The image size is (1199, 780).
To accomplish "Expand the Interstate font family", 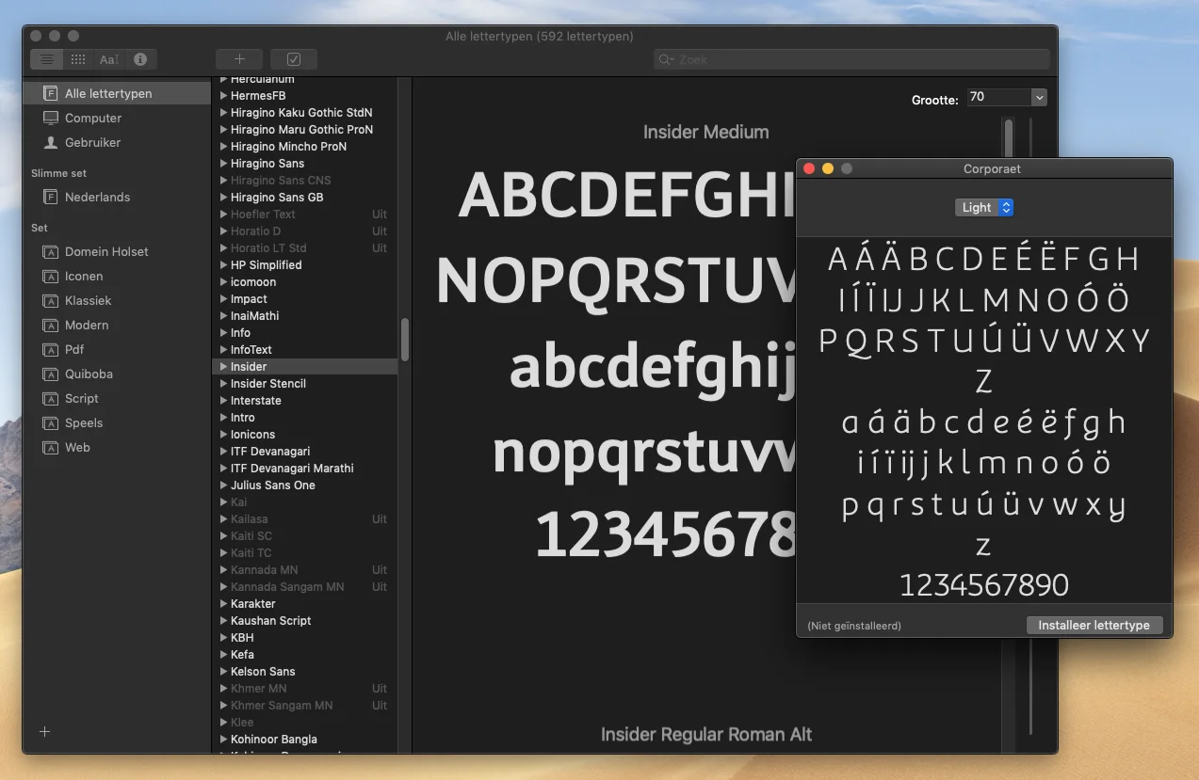I will click(x=224, y=401).
